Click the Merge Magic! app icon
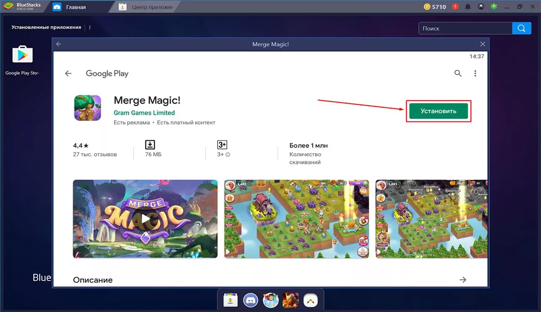The height and width of the screenshot is (312, 541). tap(87, 108)
